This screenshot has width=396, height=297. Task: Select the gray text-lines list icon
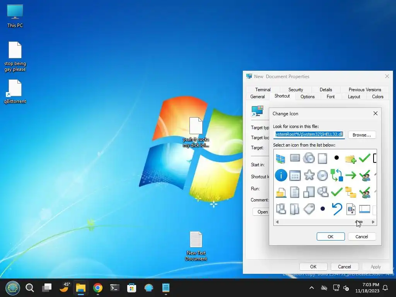(295, 158)
